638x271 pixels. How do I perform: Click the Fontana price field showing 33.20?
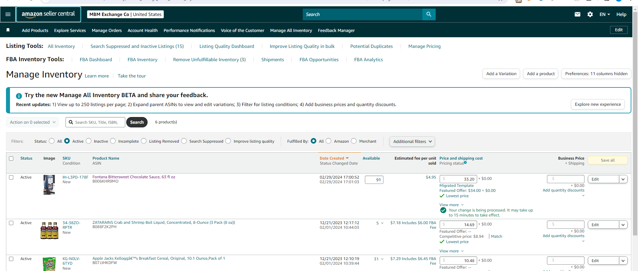pyautogui.click(x=458, y=179)
